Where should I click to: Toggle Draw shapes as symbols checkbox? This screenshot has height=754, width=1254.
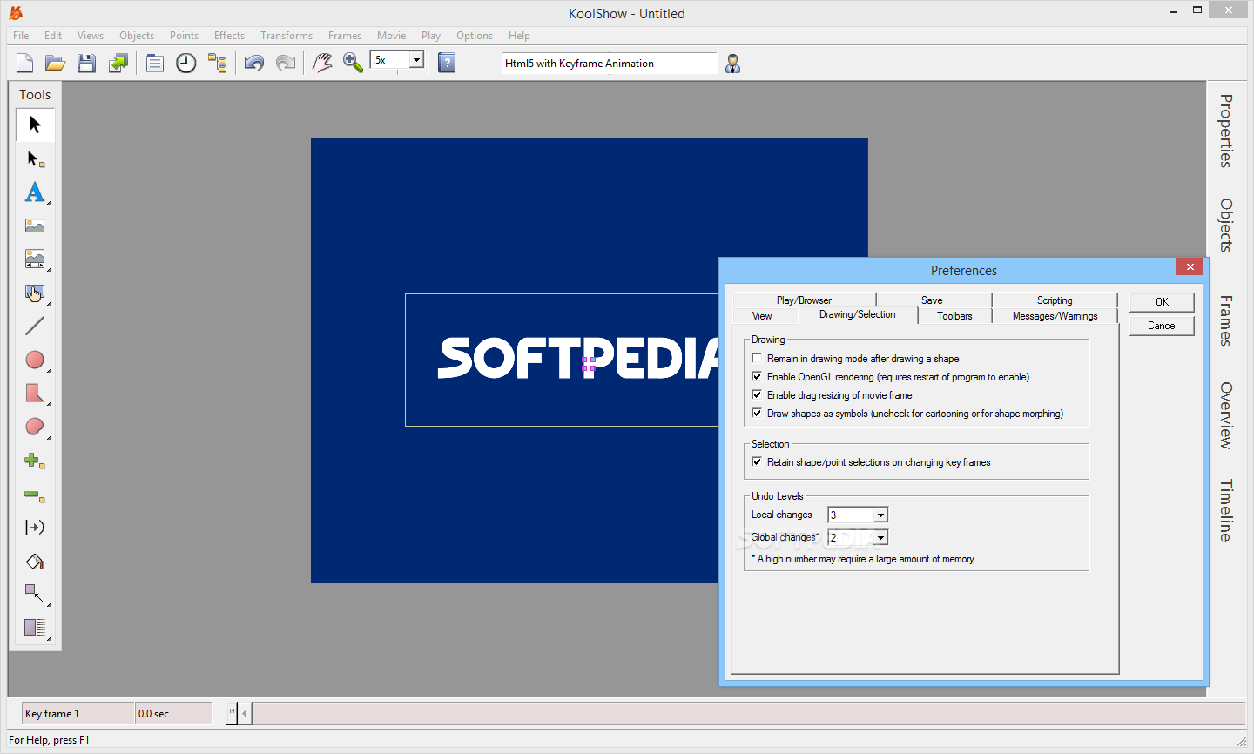757,413
